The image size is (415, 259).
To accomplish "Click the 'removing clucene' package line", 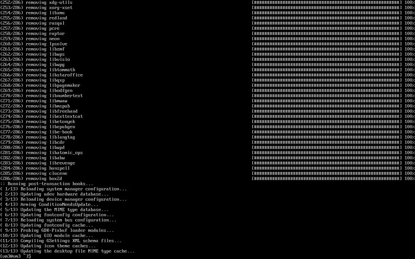I will [x=34, y=173].
